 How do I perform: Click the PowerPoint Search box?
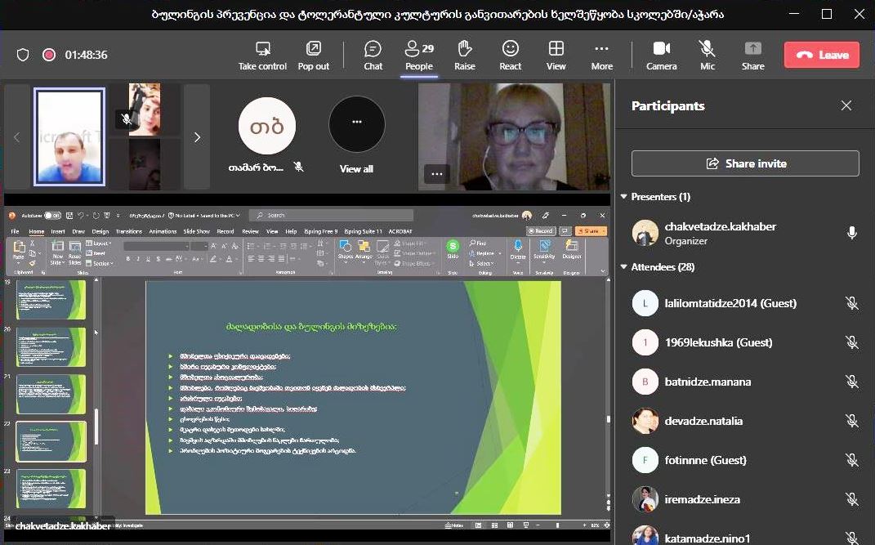[331, 216]
